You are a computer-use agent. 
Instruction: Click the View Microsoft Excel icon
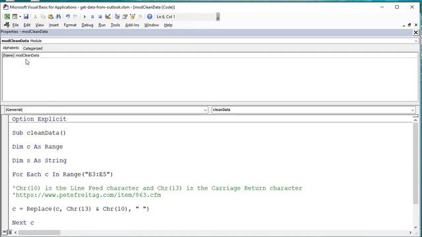7,16
